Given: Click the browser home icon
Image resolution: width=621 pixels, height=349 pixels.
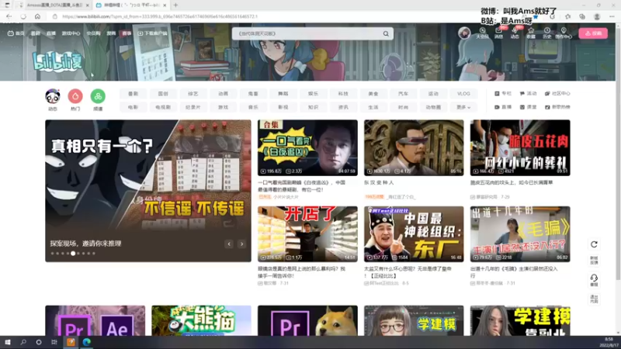Looking at the screenshot, I should coord(37,16).
